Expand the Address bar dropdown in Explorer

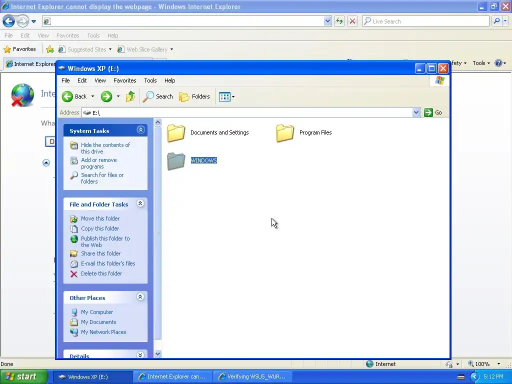416,112
